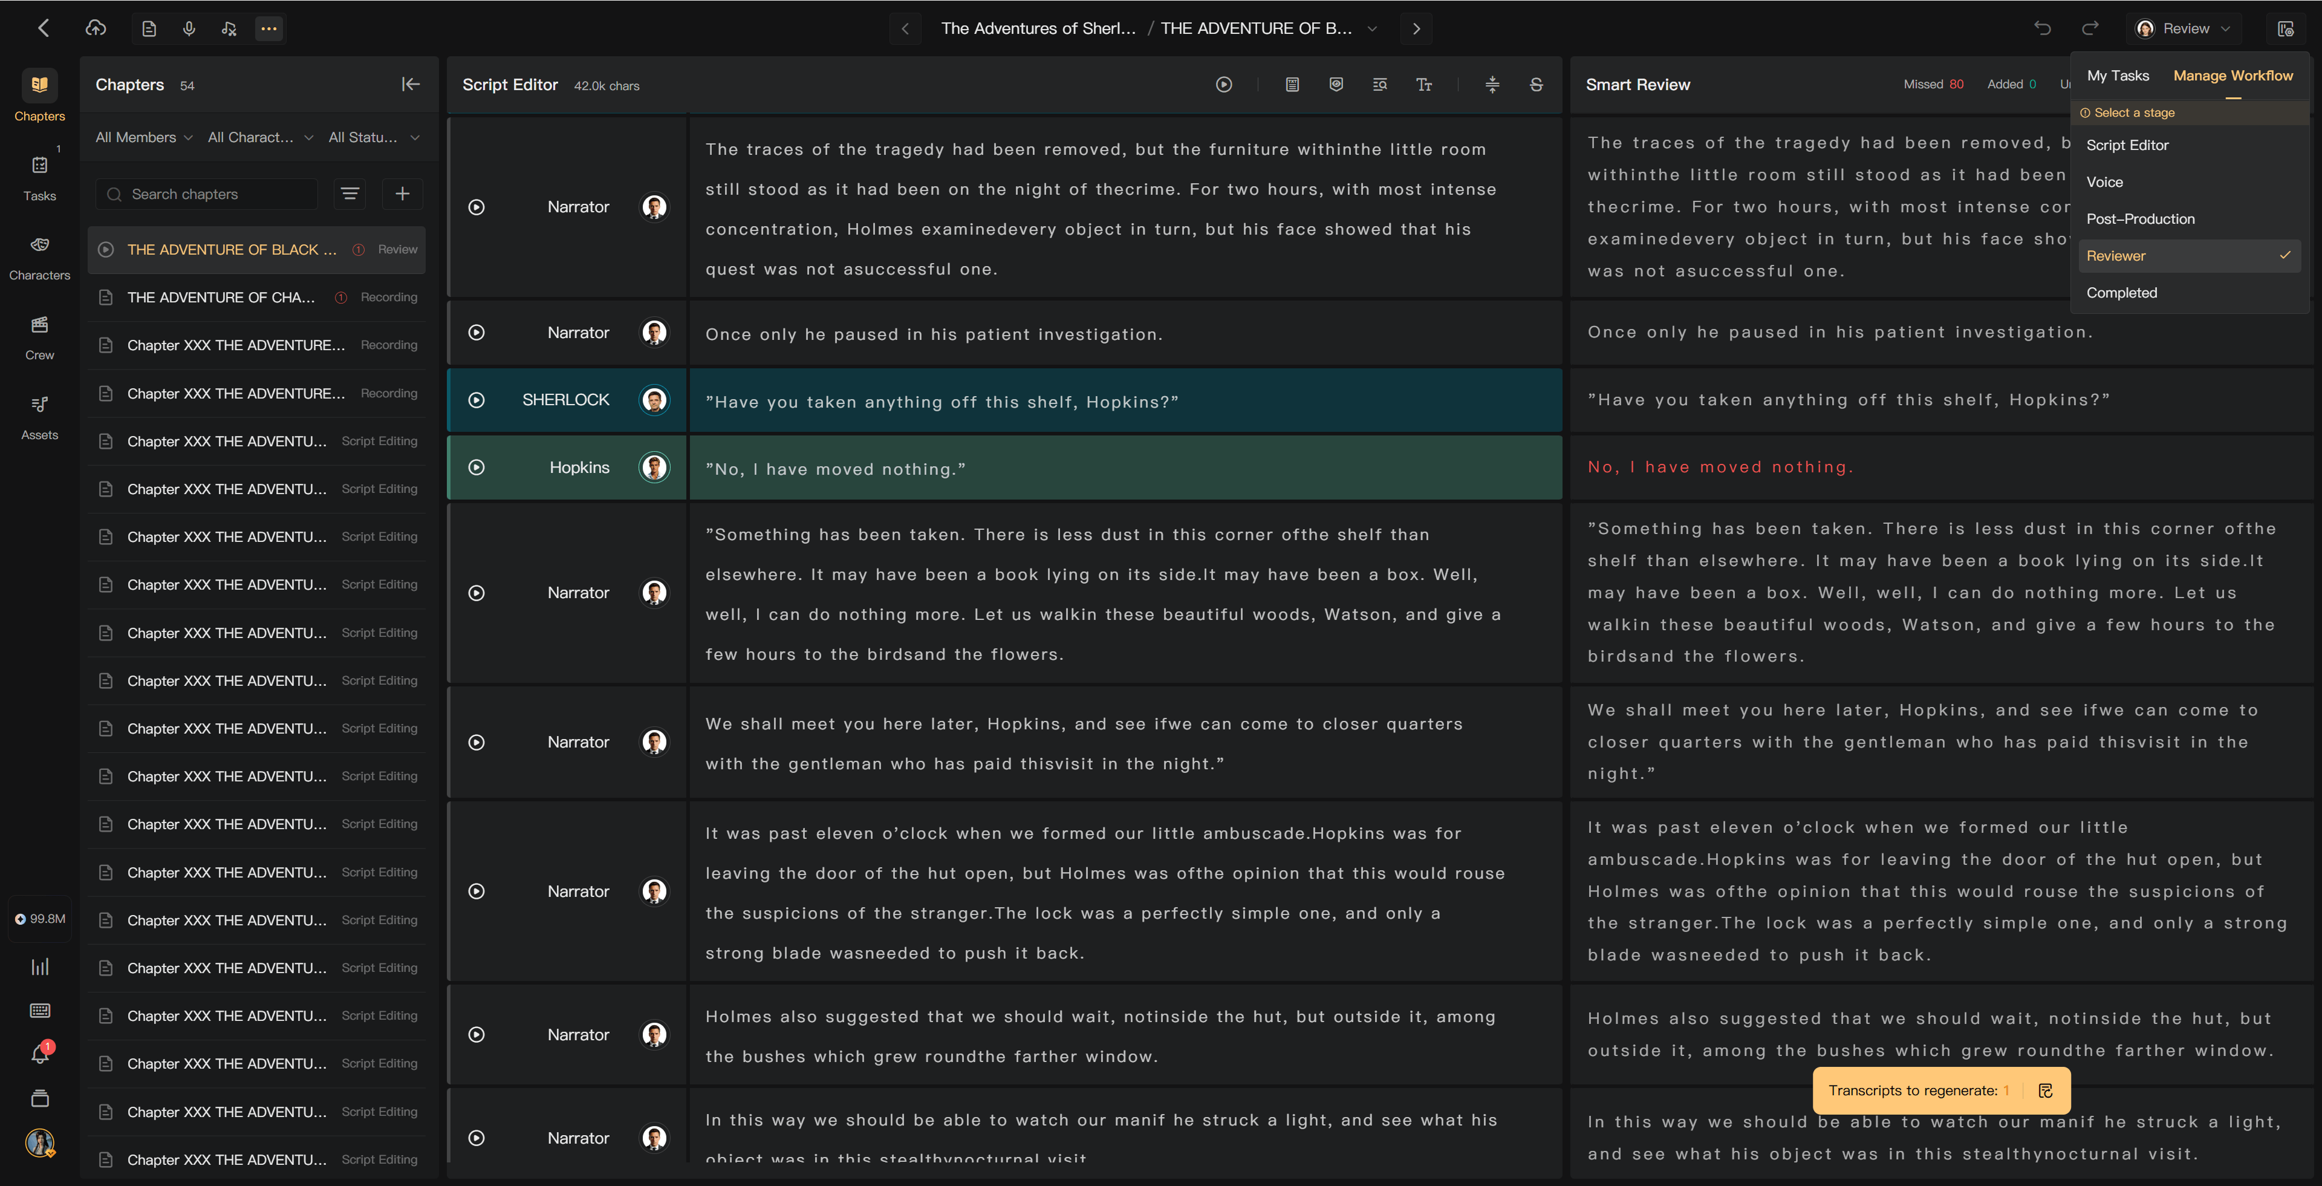Click the back arrow at top left

[44, 29]
